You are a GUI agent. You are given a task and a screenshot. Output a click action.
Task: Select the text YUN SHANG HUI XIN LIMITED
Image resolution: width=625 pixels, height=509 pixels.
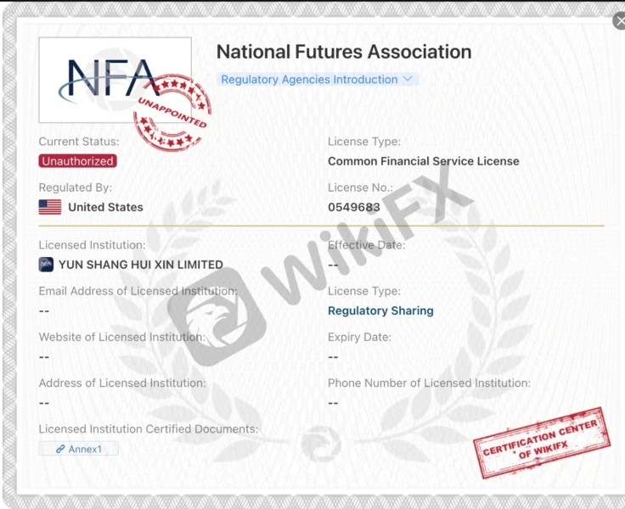141,265
